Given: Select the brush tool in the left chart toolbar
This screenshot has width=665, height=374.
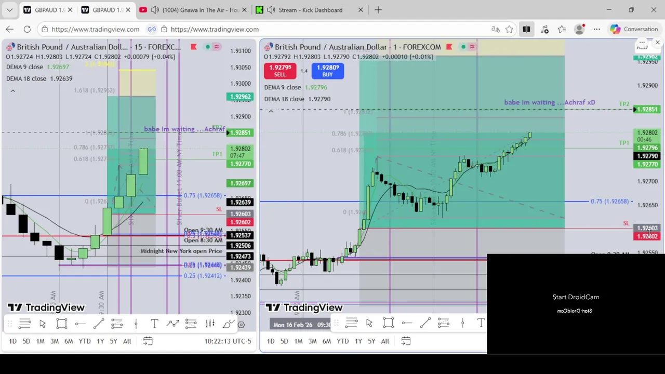Looking at the screenshot, I should click(x=228, y=324).
